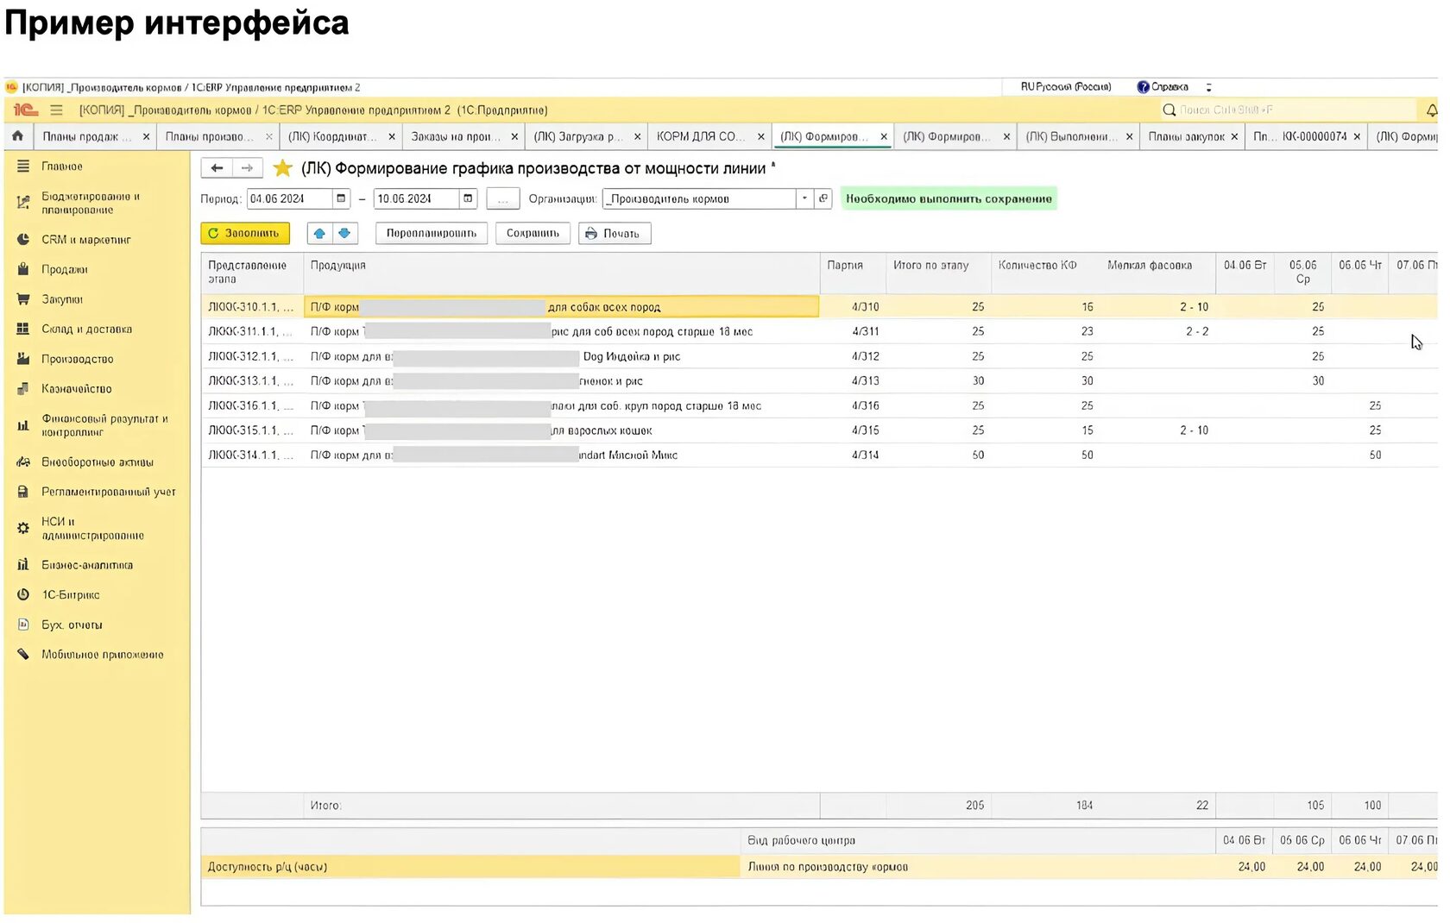Click the Перепланировать button
Screen dimensions: 1450x923
point(432,233)
